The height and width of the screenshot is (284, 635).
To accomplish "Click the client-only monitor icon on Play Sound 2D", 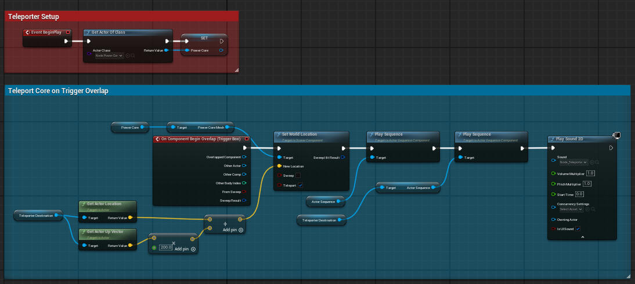I will point(616,136).
